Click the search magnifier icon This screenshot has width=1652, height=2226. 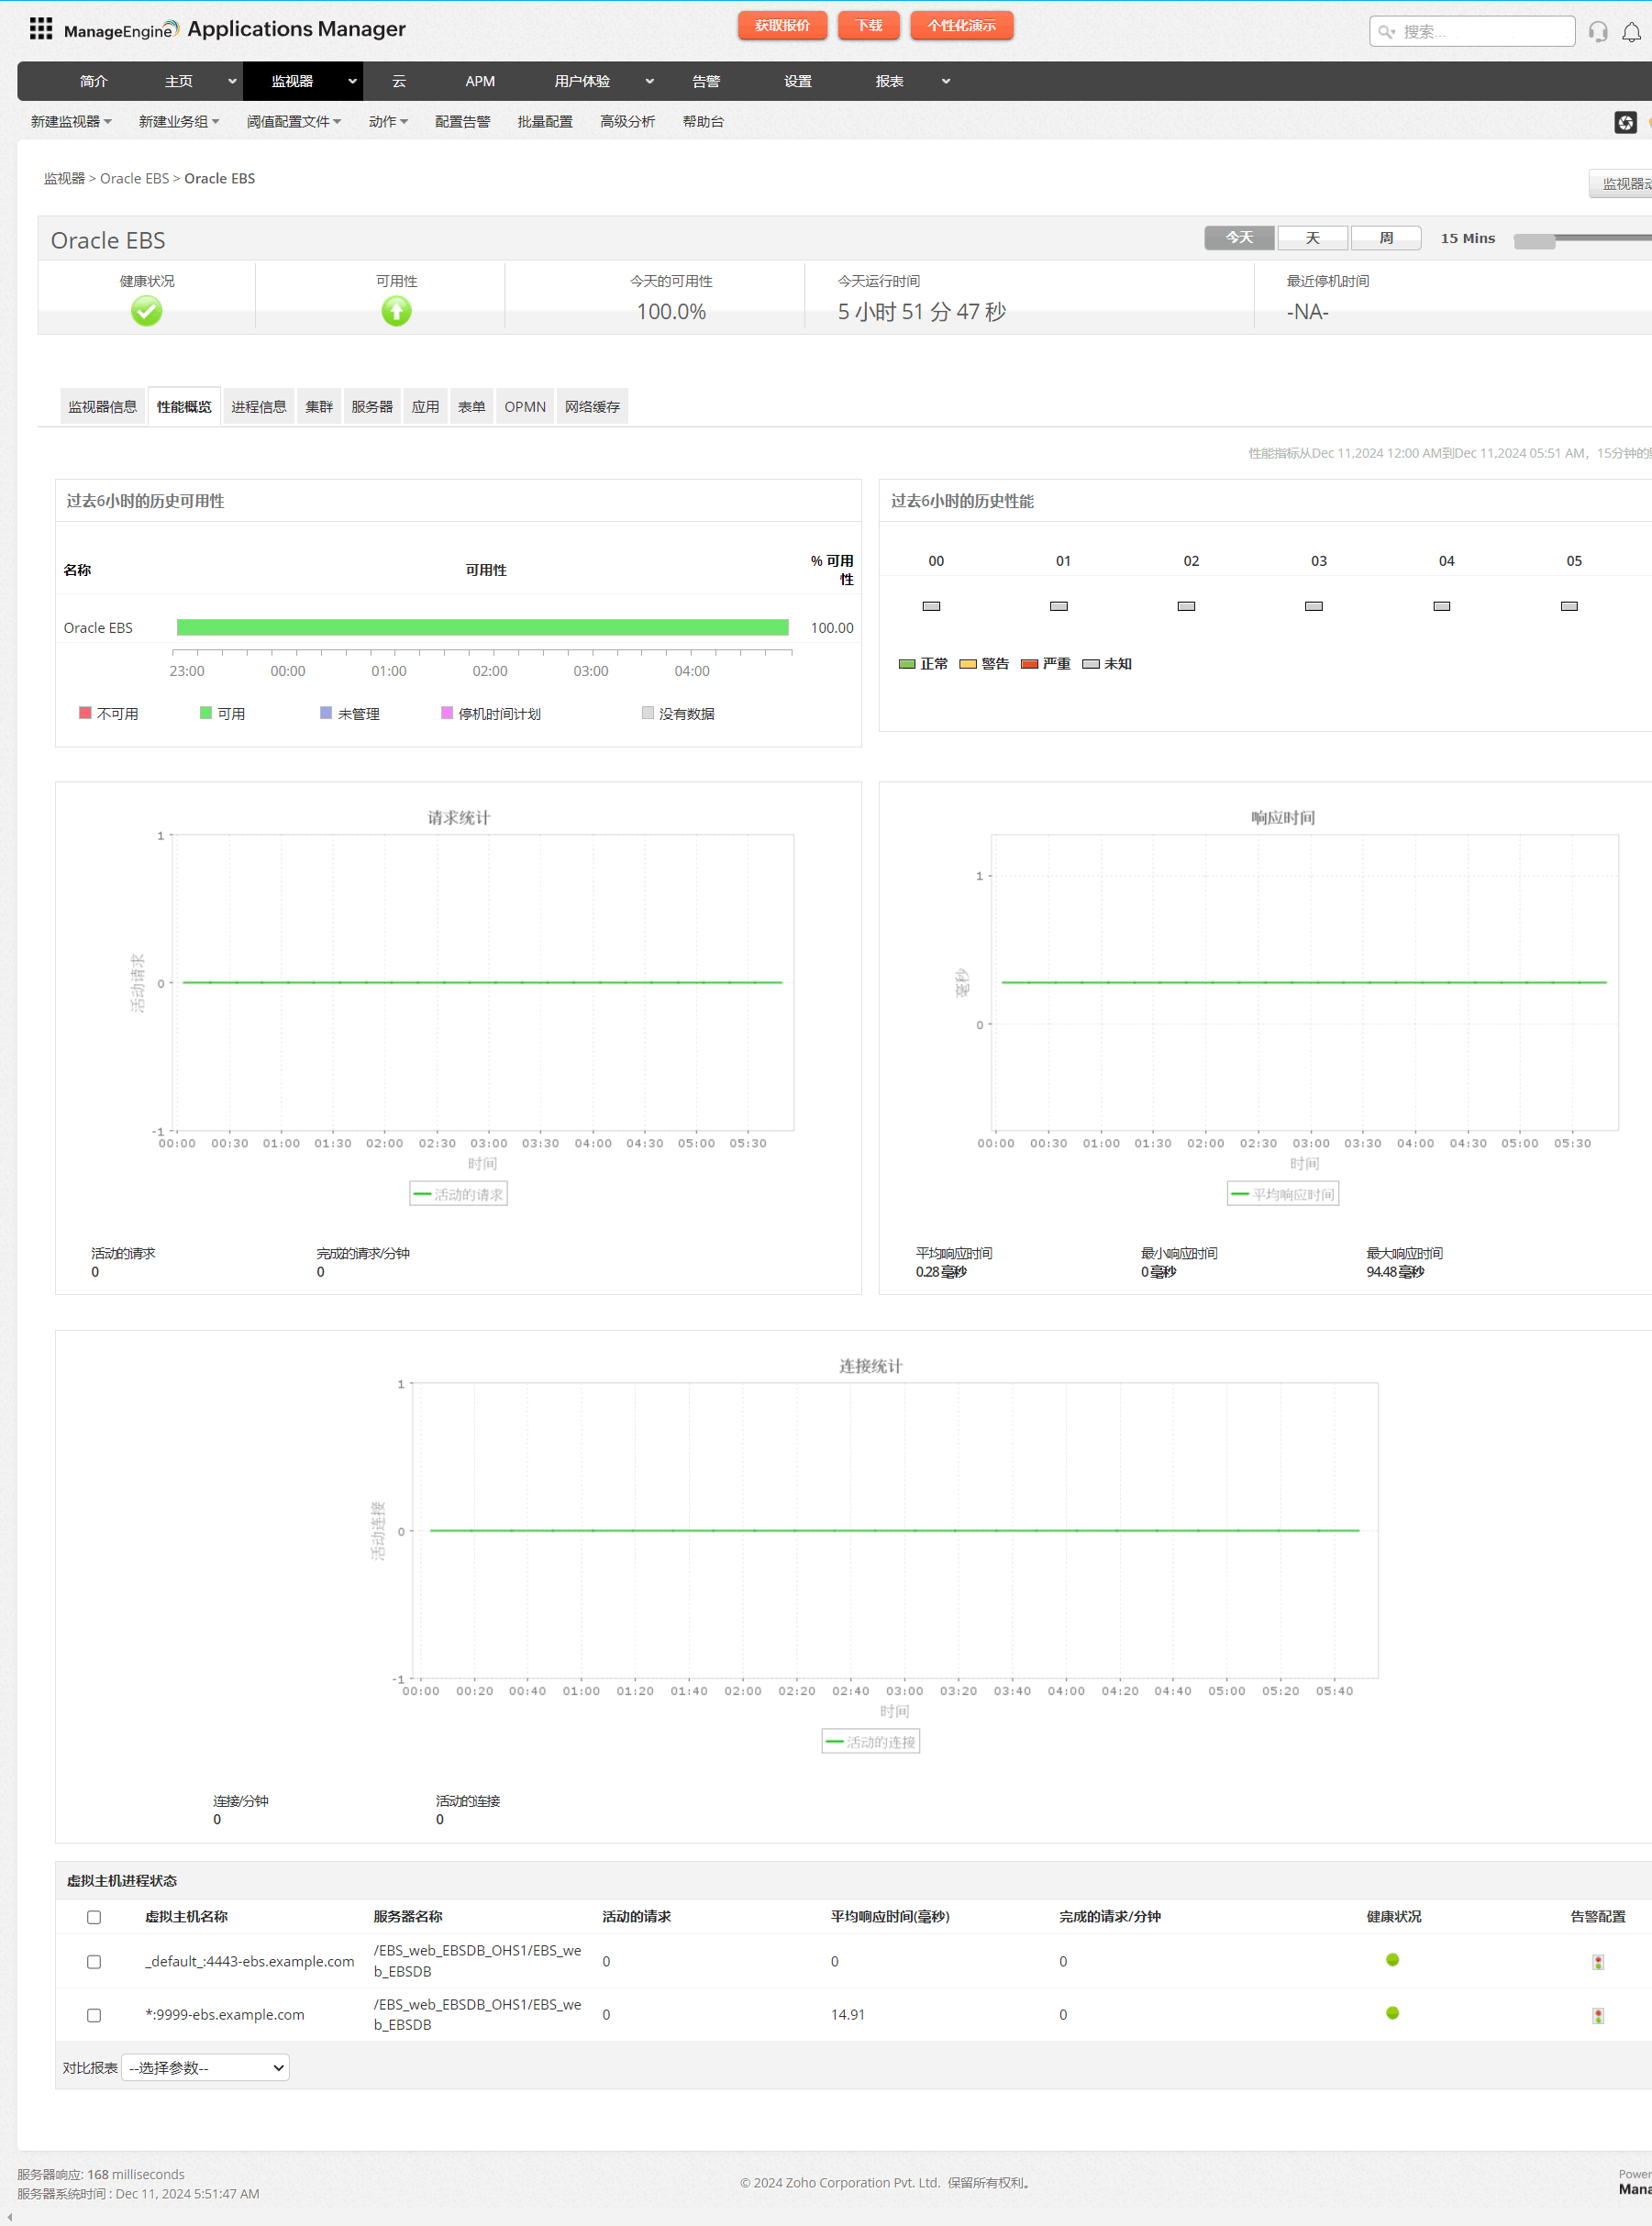point(1386,32)
